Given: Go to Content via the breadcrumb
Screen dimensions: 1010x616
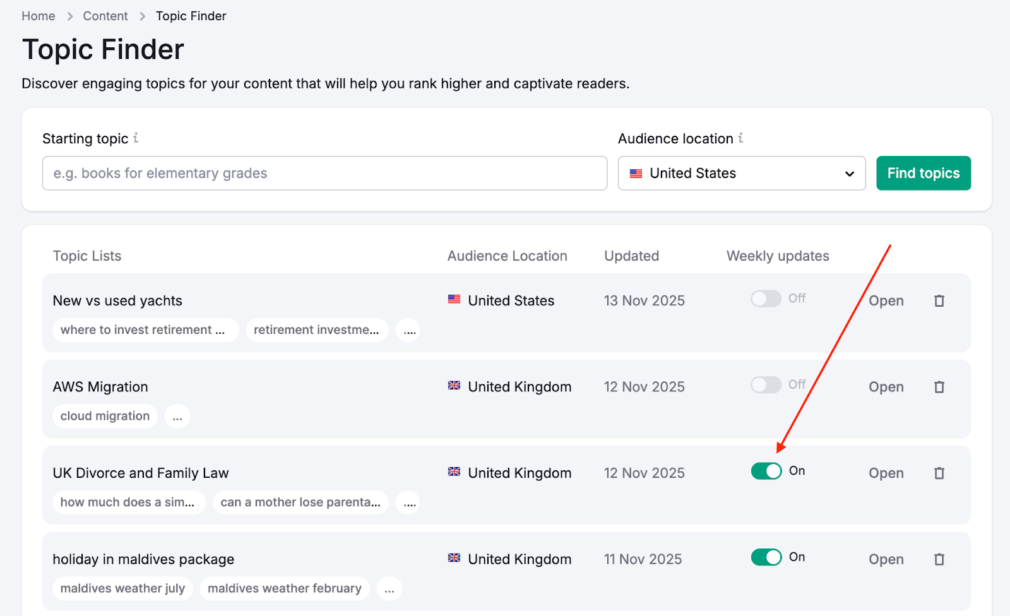Looking at the screenshot, I should click(x=105, y=16).
